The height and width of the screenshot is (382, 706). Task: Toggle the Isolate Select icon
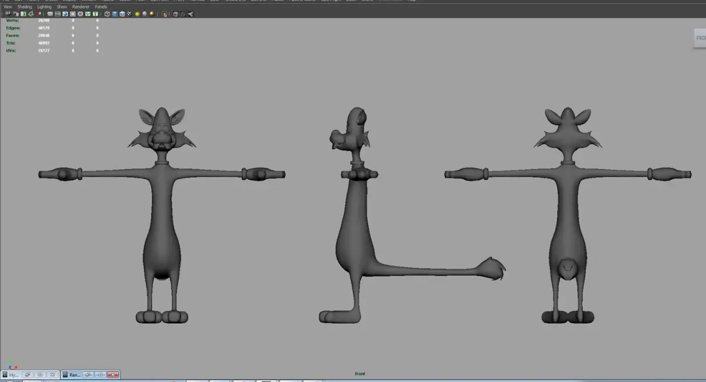165,14
